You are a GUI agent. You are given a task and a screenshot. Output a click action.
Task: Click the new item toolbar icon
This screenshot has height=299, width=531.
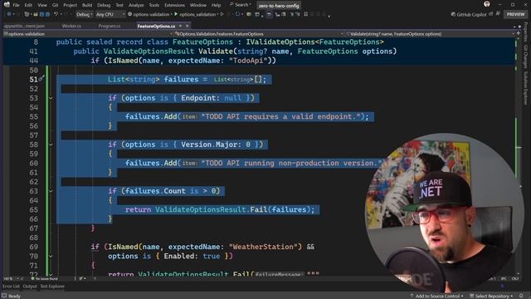[27, 14]
